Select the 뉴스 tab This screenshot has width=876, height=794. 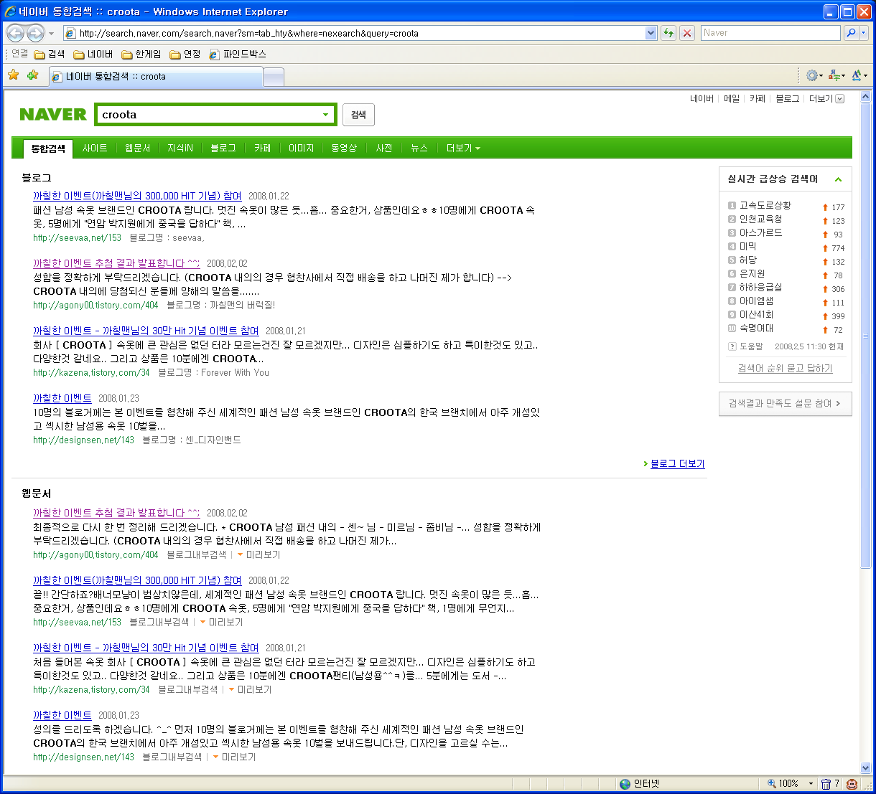419,148
